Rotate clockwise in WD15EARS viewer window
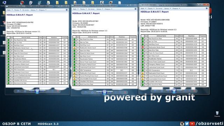This screenshot has width=224, height=126. pos(189,91)
